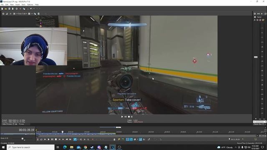Click the red Delete icon in timeline toolbar

tap(93, 139)
